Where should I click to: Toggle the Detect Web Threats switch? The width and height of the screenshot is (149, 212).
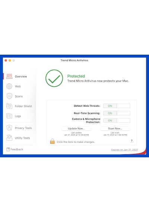[117, 106]
